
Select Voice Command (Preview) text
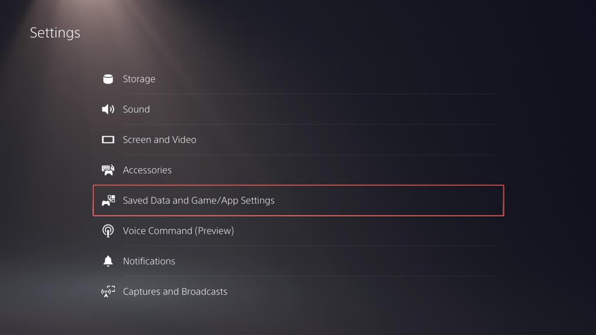(x=178, y=231)
